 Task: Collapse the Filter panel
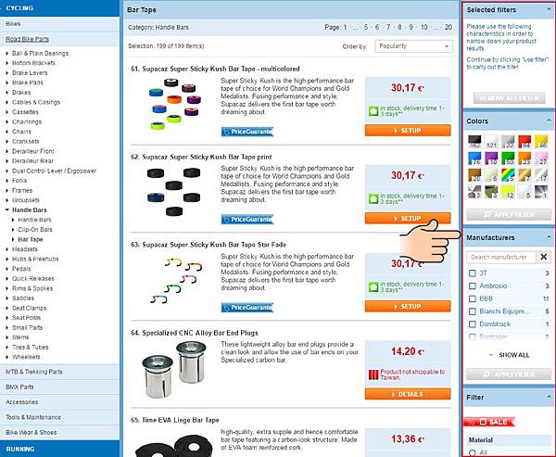549,397
